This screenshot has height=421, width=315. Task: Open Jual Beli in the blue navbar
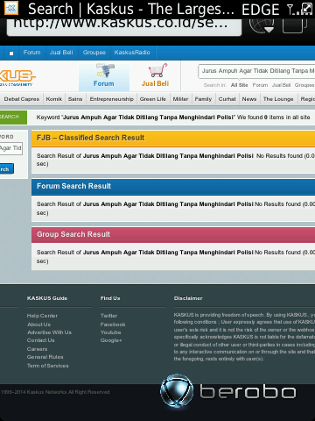pyautogui.click(x=61, y=53)
